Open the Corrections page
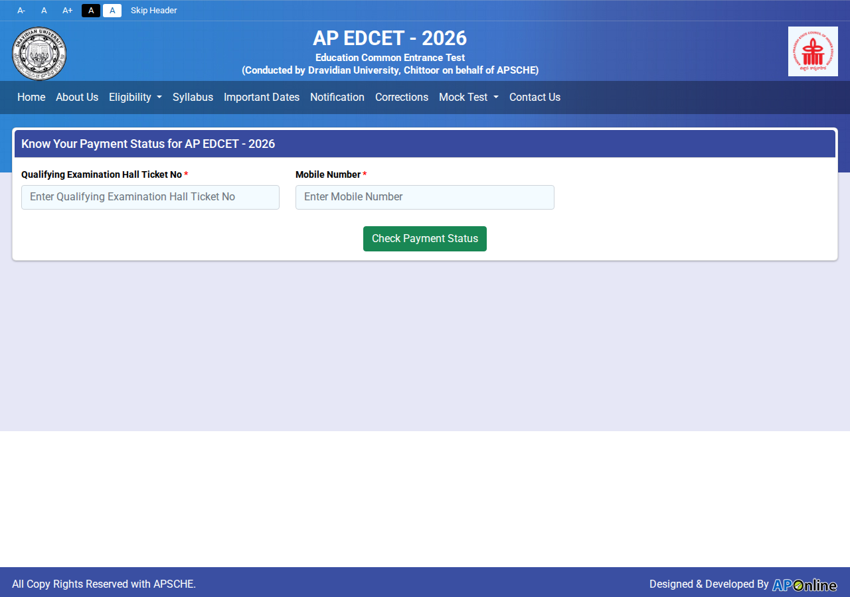The width and height of the screenshot is (850, 597). [x=402, y=97]
